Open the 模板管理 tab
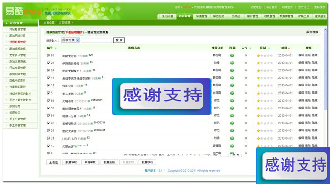Image resolution: width=330 pixels, height=184 pixels. 270,16
